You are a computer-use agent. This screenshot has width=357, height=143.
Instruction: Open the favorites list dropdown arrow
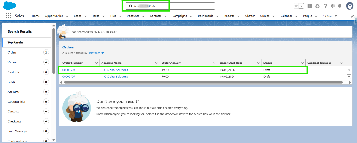point(301,6)
